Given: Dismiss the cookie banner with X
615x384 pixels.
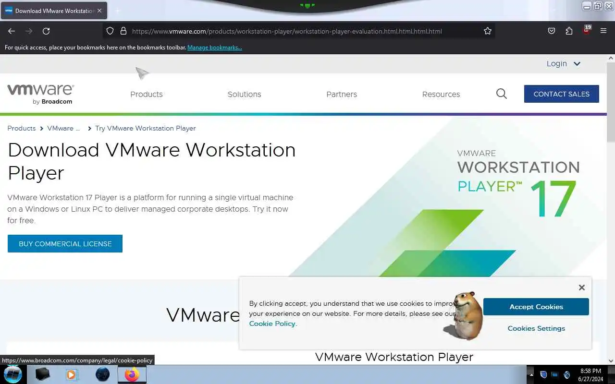Looking at the screenshot, I should pyautogui.click(x=582, y=288).
